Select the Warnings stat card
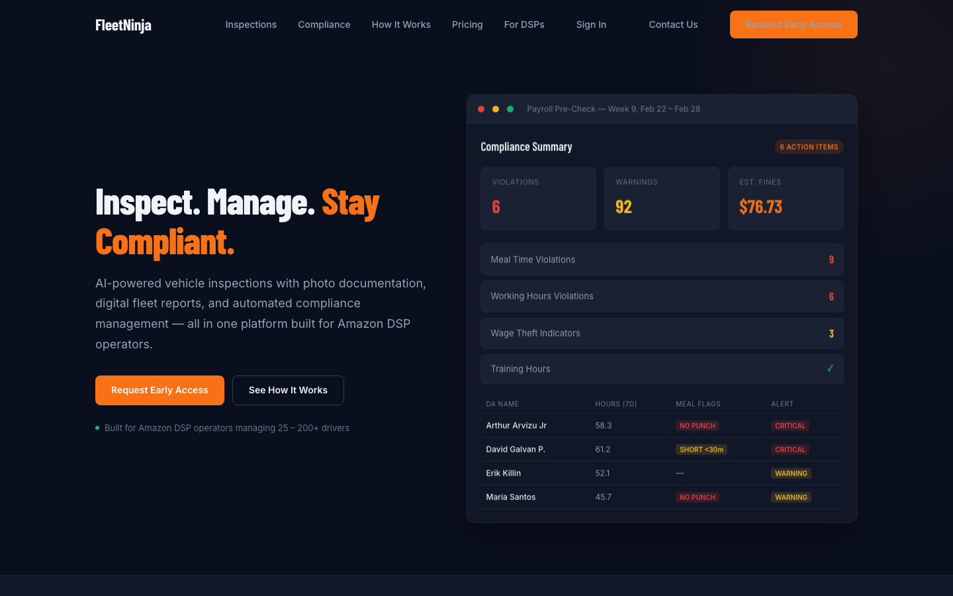The image size is (953, 596). (662, 199)
